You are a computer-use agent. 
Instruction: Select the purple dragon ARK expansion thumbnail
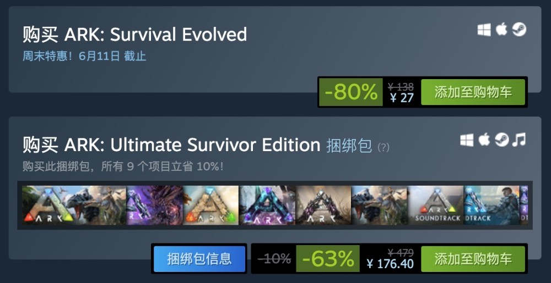154,206
